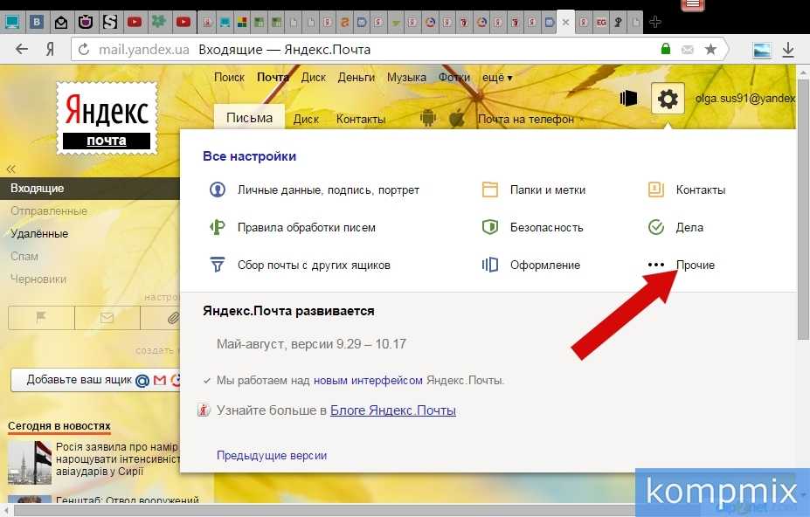Click the flag icon in sidebar toolbar

[41, 319]
